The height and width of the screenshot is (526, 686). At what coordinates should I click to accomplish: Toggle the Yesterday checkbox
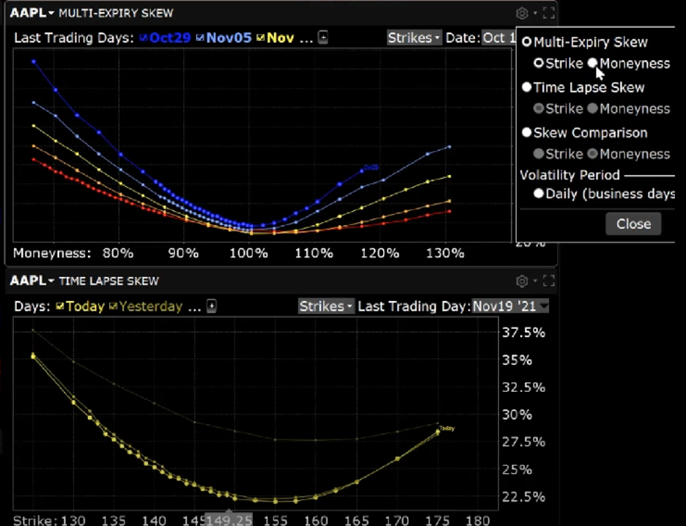point(114,306)
